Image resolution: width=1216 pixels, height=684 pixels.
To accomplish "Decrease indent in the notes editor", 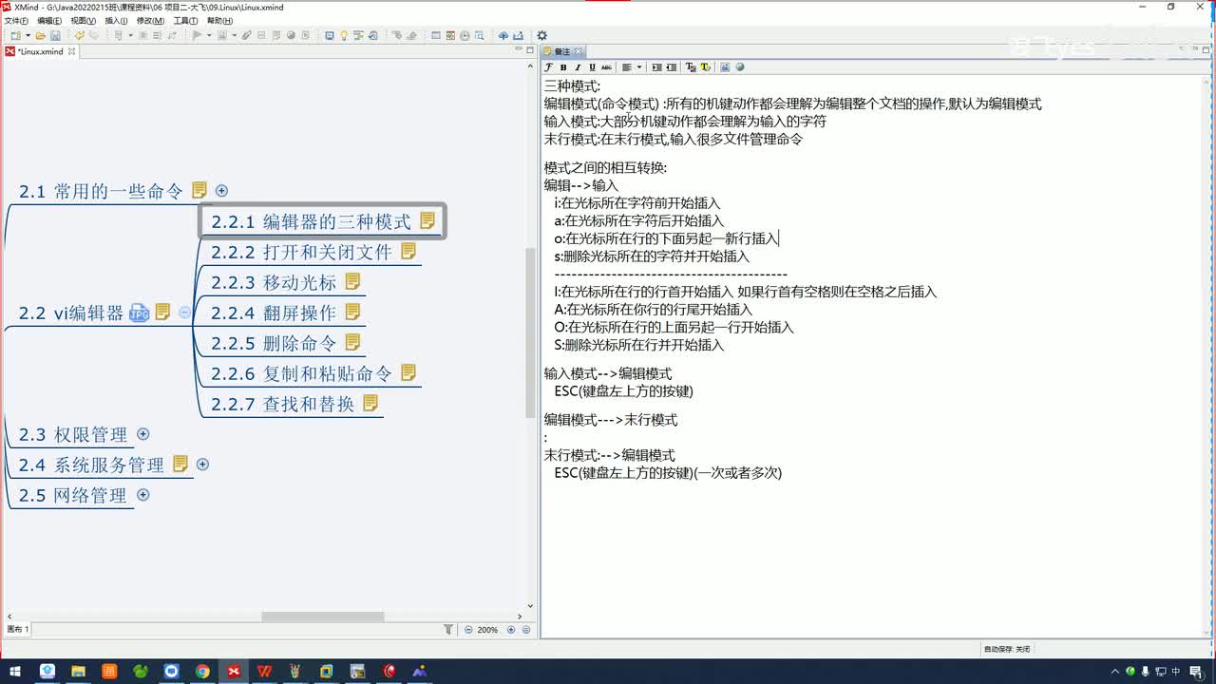I will (x=672, y=67).
